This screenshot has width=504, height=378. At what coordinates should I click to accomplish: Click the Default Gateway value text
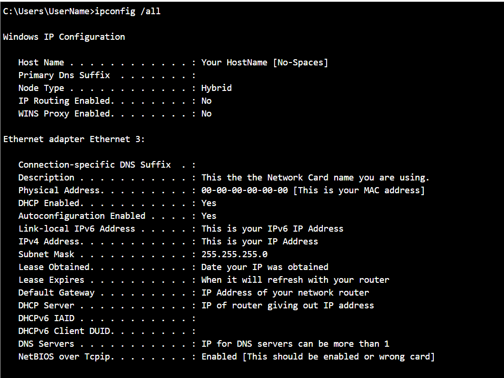tap(285, 293)
